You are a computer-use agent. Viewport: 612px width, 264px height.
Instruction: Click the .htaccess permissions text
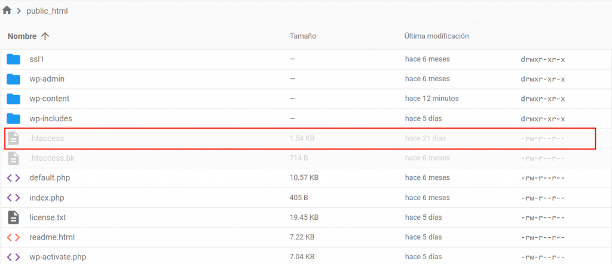click(543, 139)
